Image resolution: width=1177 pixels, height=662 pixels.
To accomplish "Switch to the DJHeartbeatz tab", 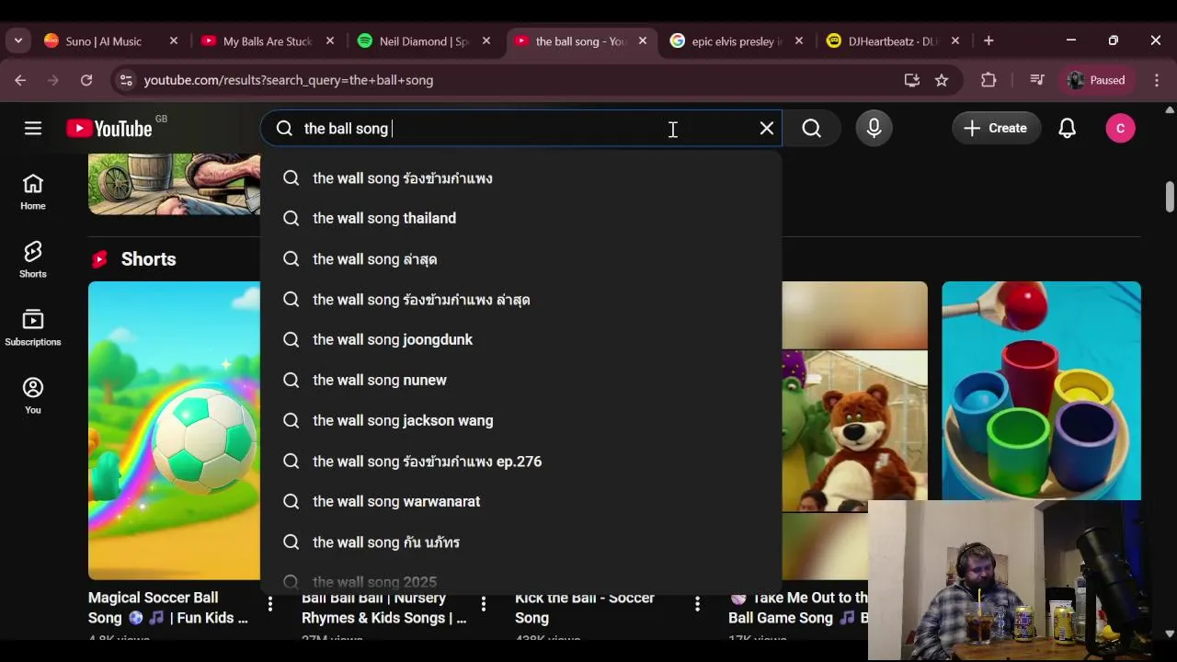I will pos(892,41).
